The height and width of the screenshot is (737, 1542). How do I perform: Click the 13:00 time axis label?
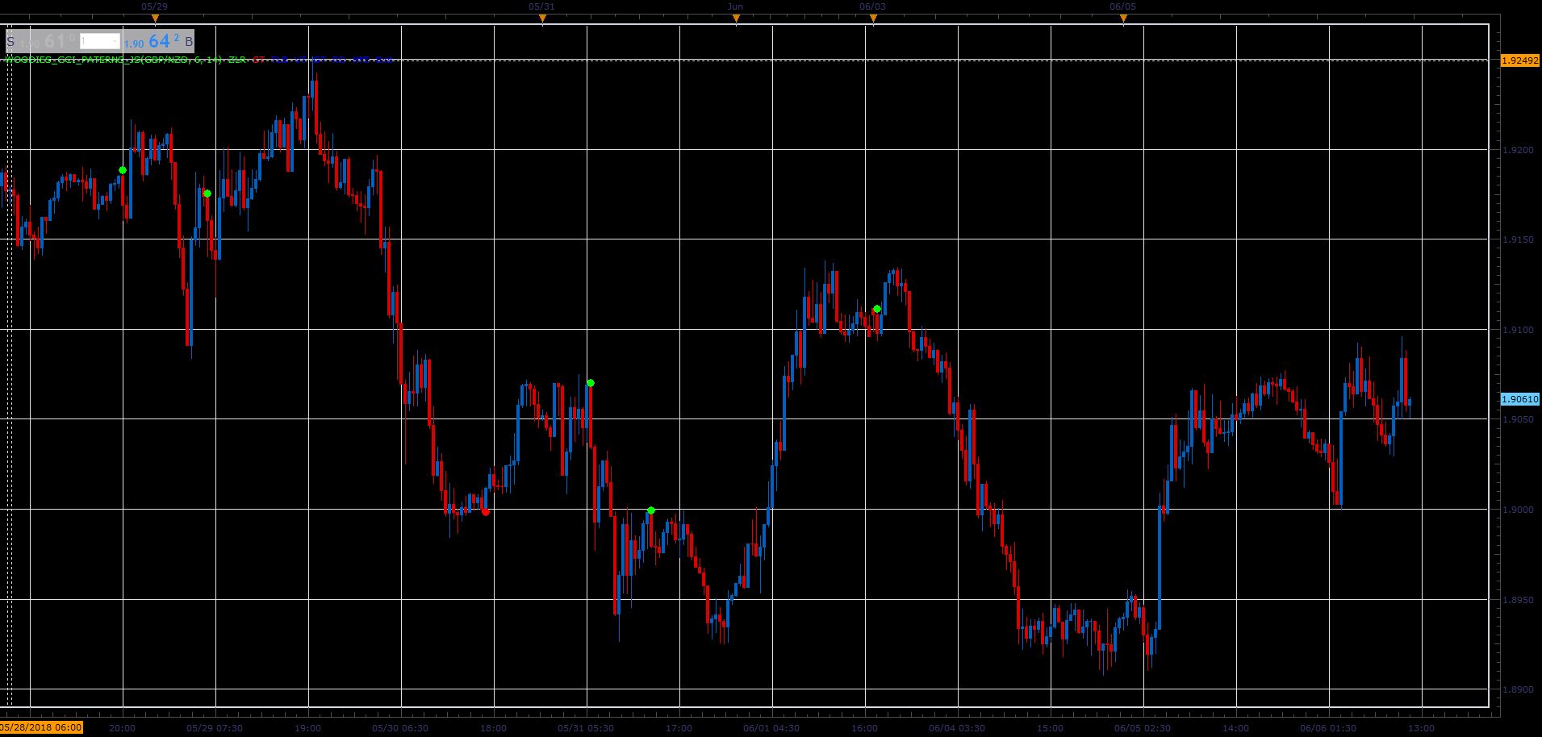pyautogui.click(x=1422, y=728)
